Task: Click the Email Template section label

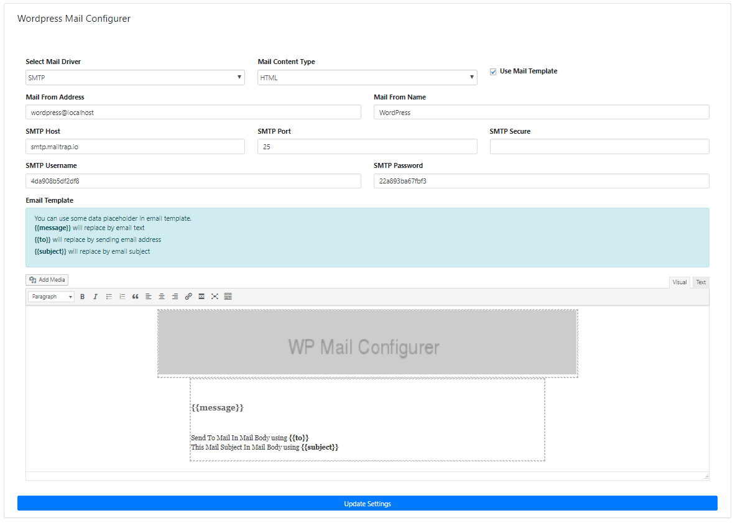Action: point(49,200)
